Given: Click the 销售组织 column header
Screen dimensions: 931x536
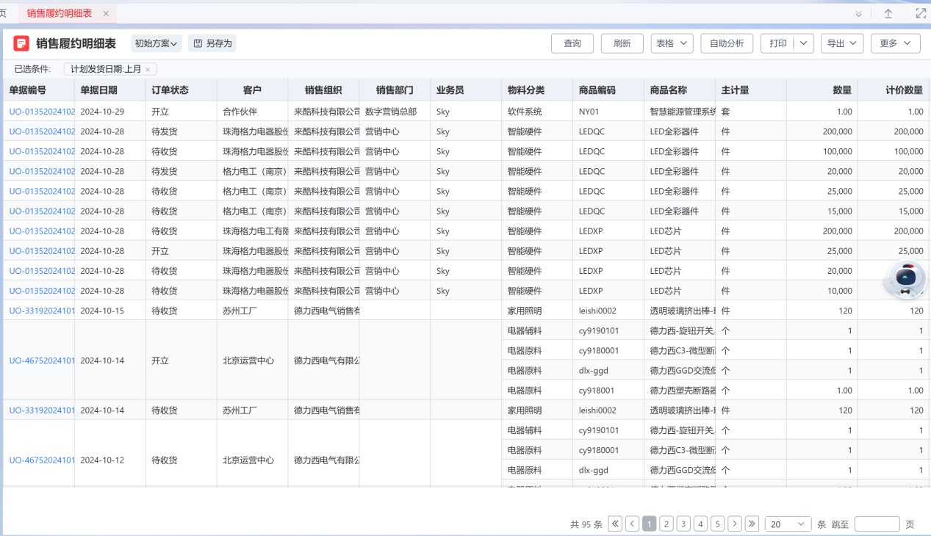Looking at the screenshot, I should (323, 90).
